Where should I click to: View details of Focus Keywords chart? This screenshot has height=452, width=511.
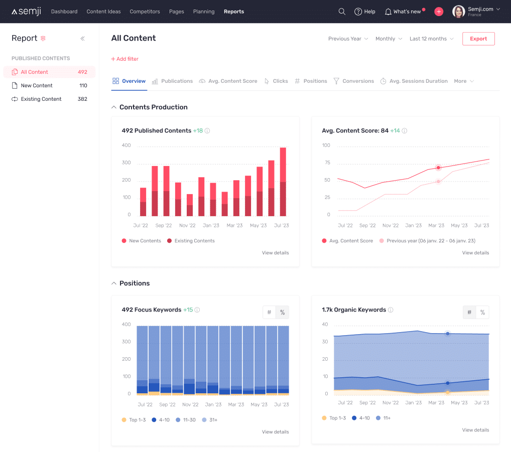[275, 432]
